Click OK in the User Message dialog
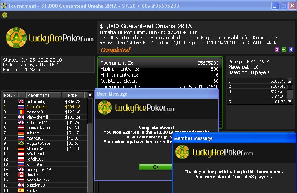297x193 pixels. (156, 167)
